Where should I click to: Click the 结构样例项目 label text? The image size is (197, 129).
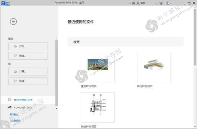pos(145,86)
